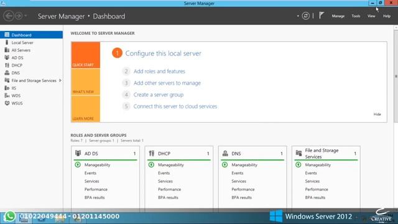398x224 pixels.
Task: Click the DHCP tile icon
Action: (152, 153)
